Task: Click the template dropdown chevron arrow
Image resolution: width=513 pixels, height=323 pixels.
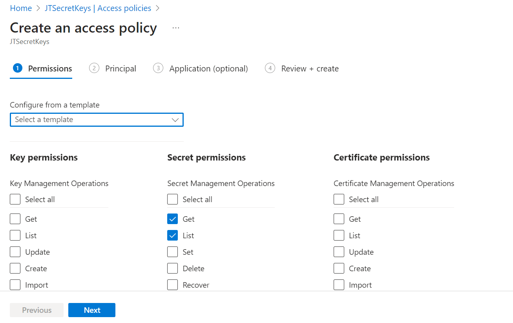Action: (x=175, y=120)
